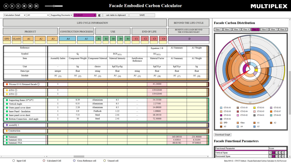This screenshot has height=163, width=291.
Task: Click the purple dot beside assembly 1
Action: [7, 125]
